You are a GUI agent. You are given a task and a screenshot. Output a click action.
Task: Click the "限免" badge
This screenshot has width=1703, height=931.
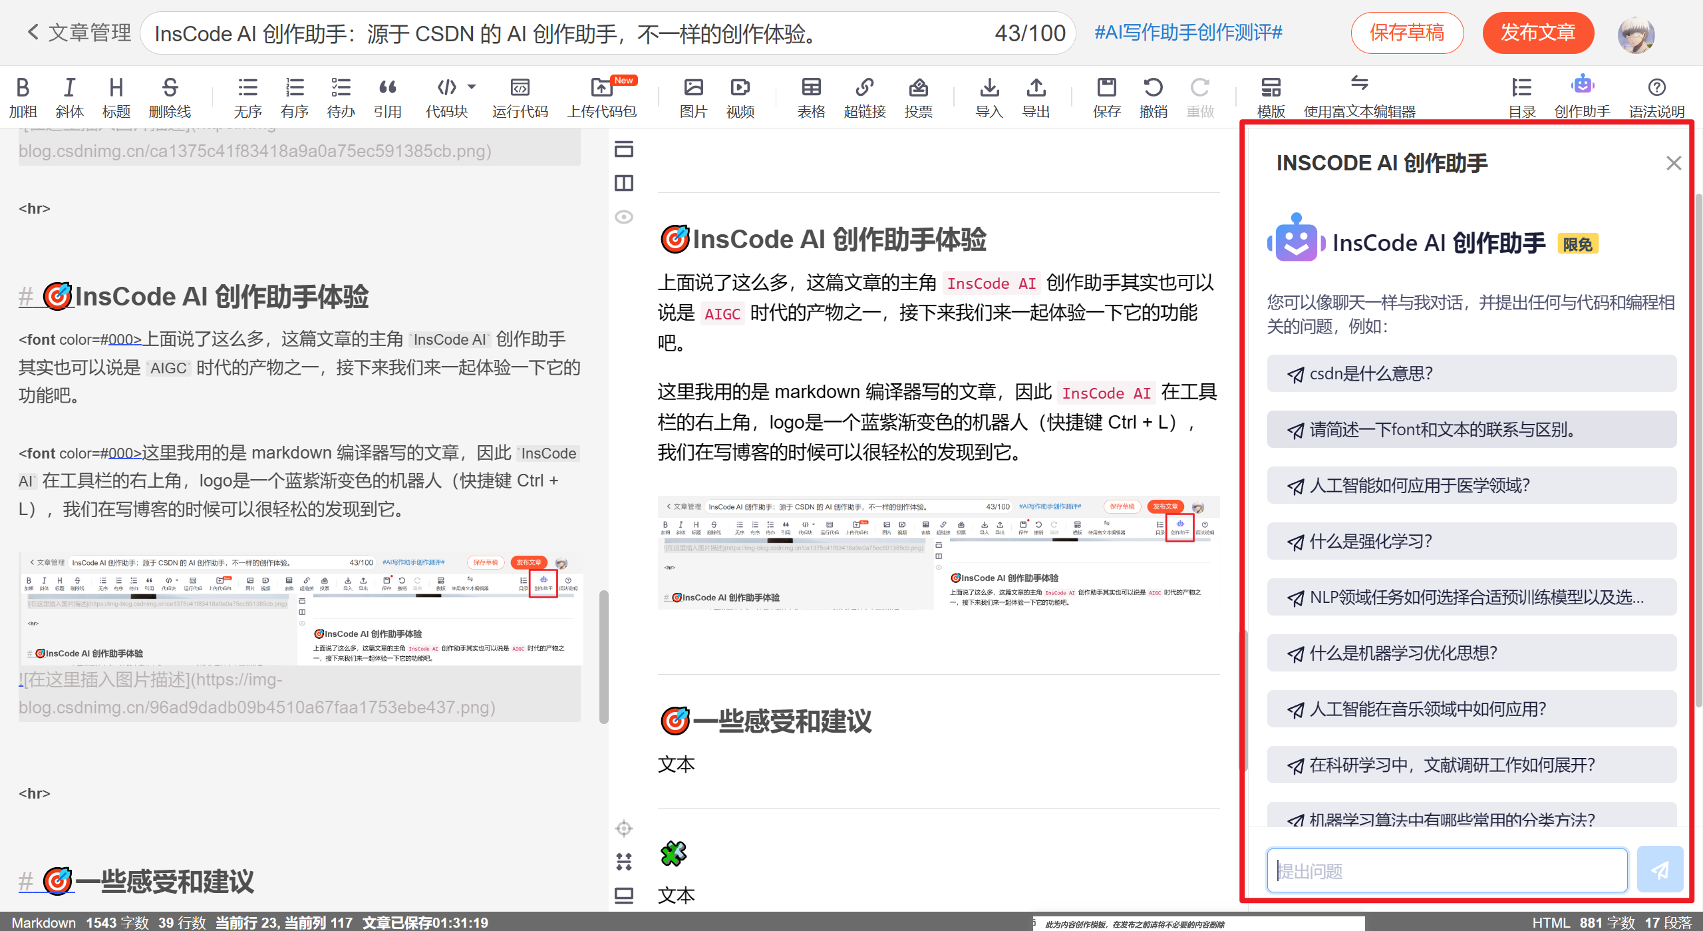pos(1577,244)
